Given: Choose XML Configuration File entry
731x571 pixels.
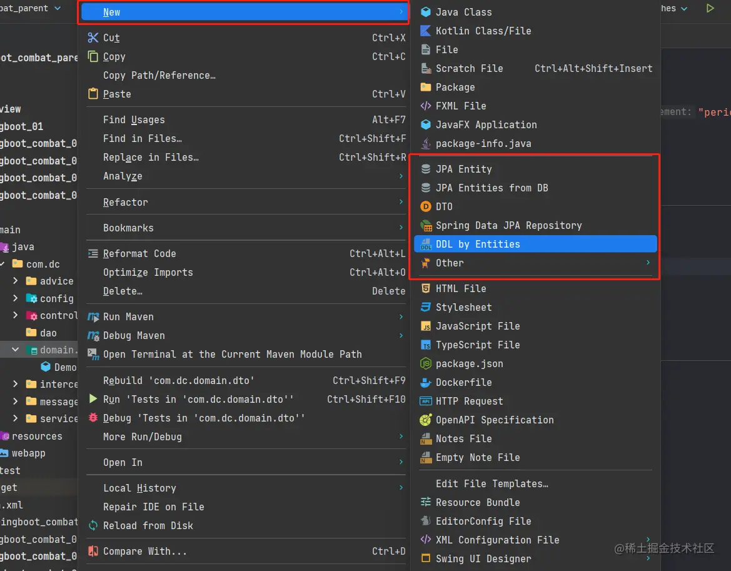Looking at the screenshot, I should point(535,540).
